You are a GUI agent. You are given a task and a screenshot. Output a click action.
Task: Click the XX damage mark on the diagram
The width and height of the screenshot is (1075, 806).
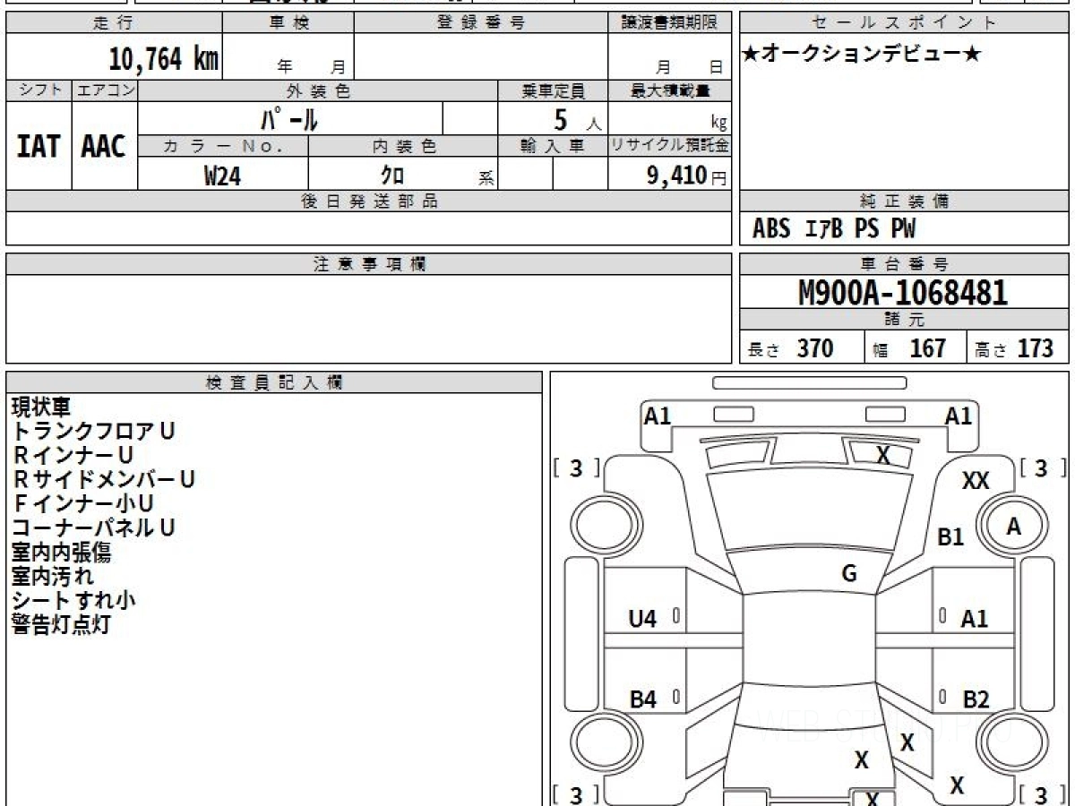[x=976, y=482]
